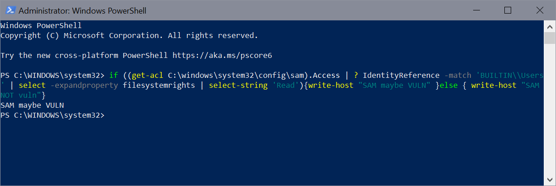Click the PowerShell icon in title bar
Screen dimensions: 556x186
9,10
